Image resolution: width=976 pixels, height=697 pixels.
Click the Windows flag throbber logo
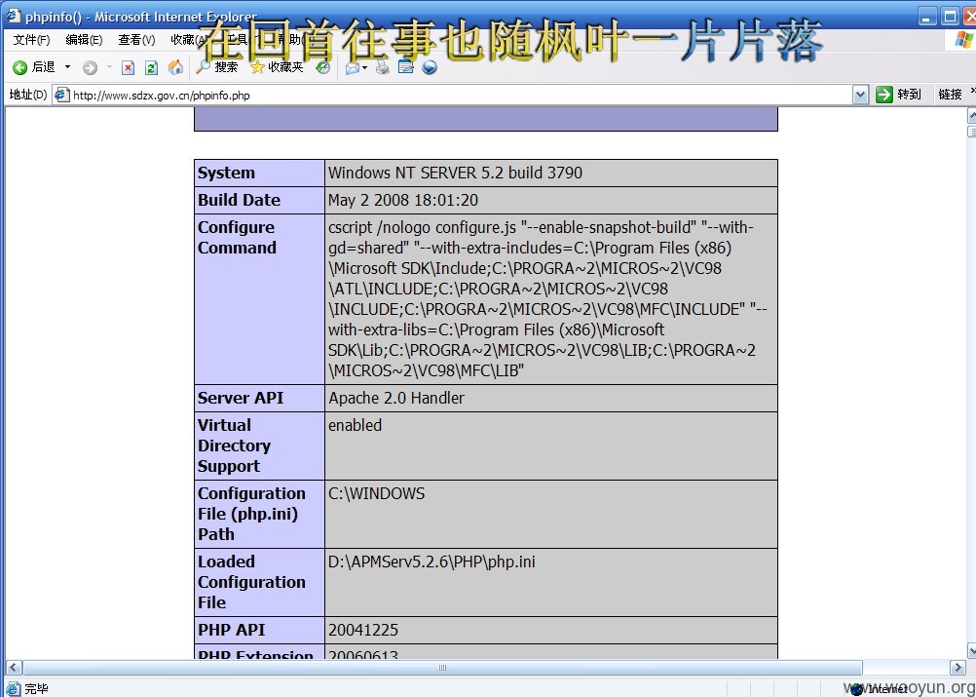963,40
